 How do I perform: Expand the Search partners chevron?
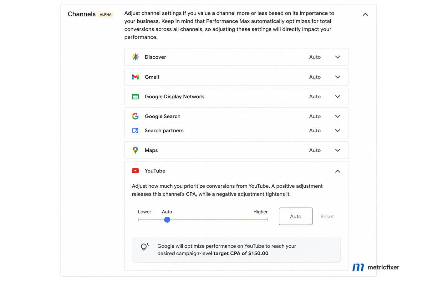point(338,131)
